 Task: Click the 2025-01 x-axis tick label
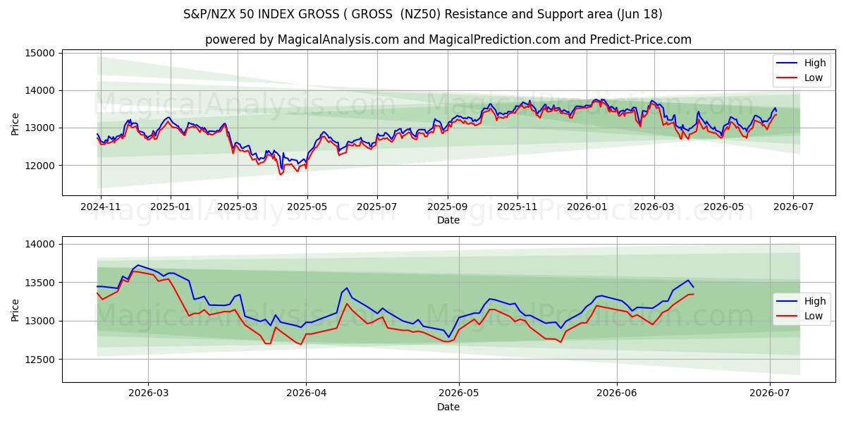coord(170,207)
